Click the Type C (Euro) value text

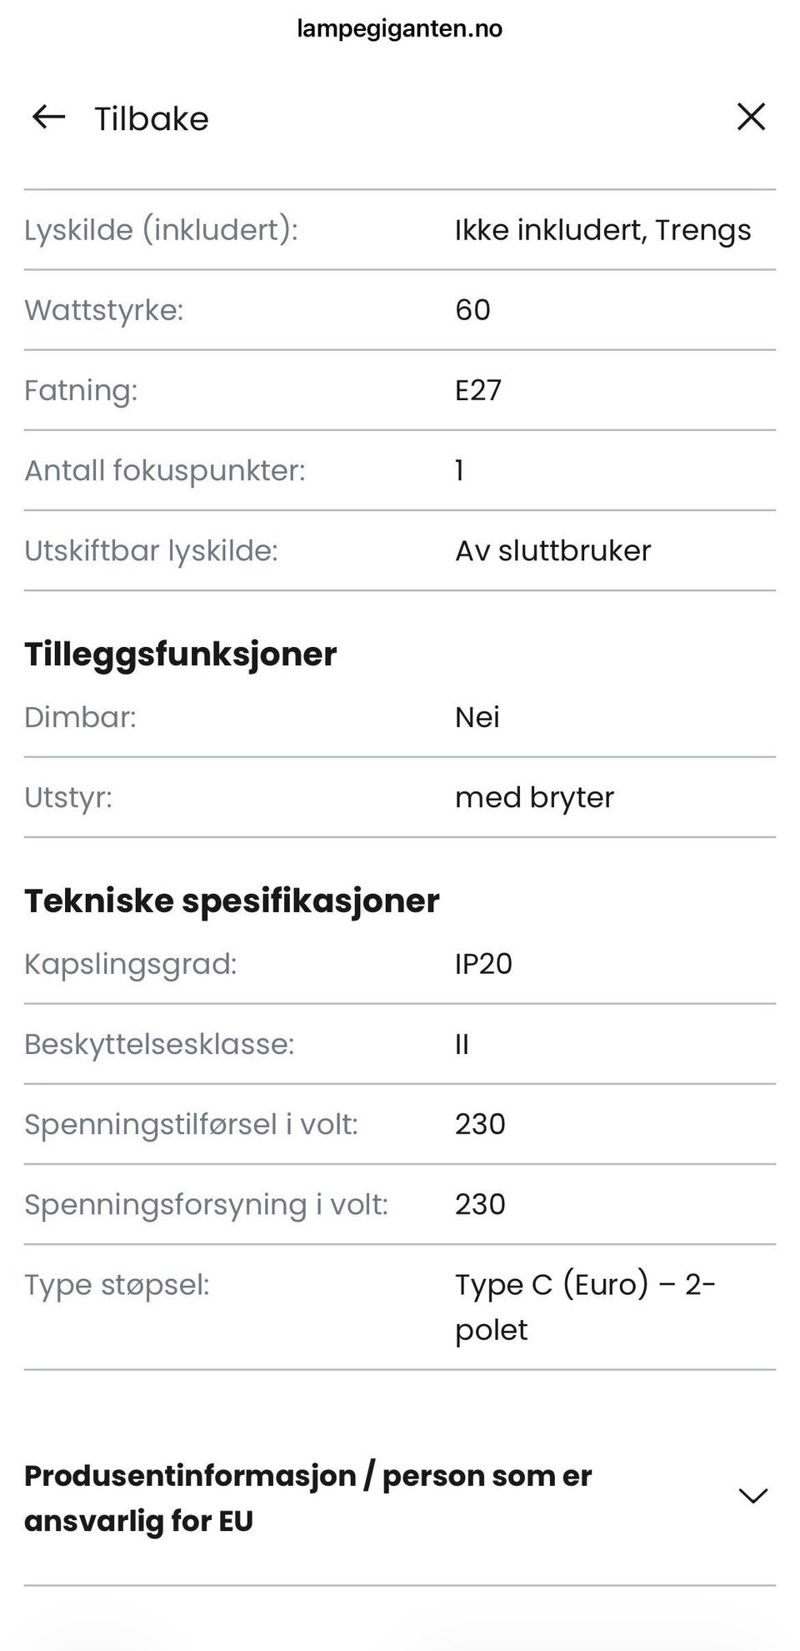tap(585, 1307)
